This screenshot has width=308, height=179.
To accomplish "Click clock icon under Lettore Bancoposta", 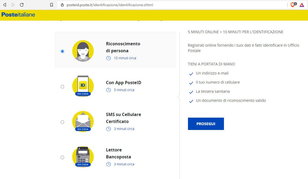I will pyautogui.click(x=108, y=164).
